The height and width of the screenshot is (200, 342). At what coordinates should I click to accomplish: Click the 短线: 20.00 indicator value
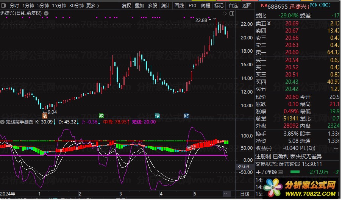pos(144,122)
